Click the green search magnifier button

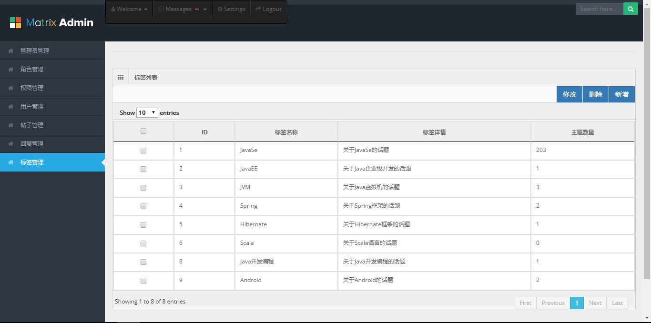(x=631, y=9)
